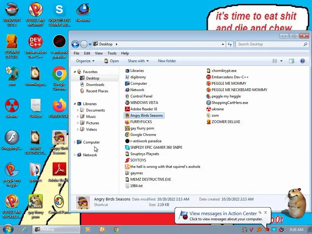This screenshot has height=234, width=312.
Task: Select Control Panel in file list
Action: (x=139, y=96)
